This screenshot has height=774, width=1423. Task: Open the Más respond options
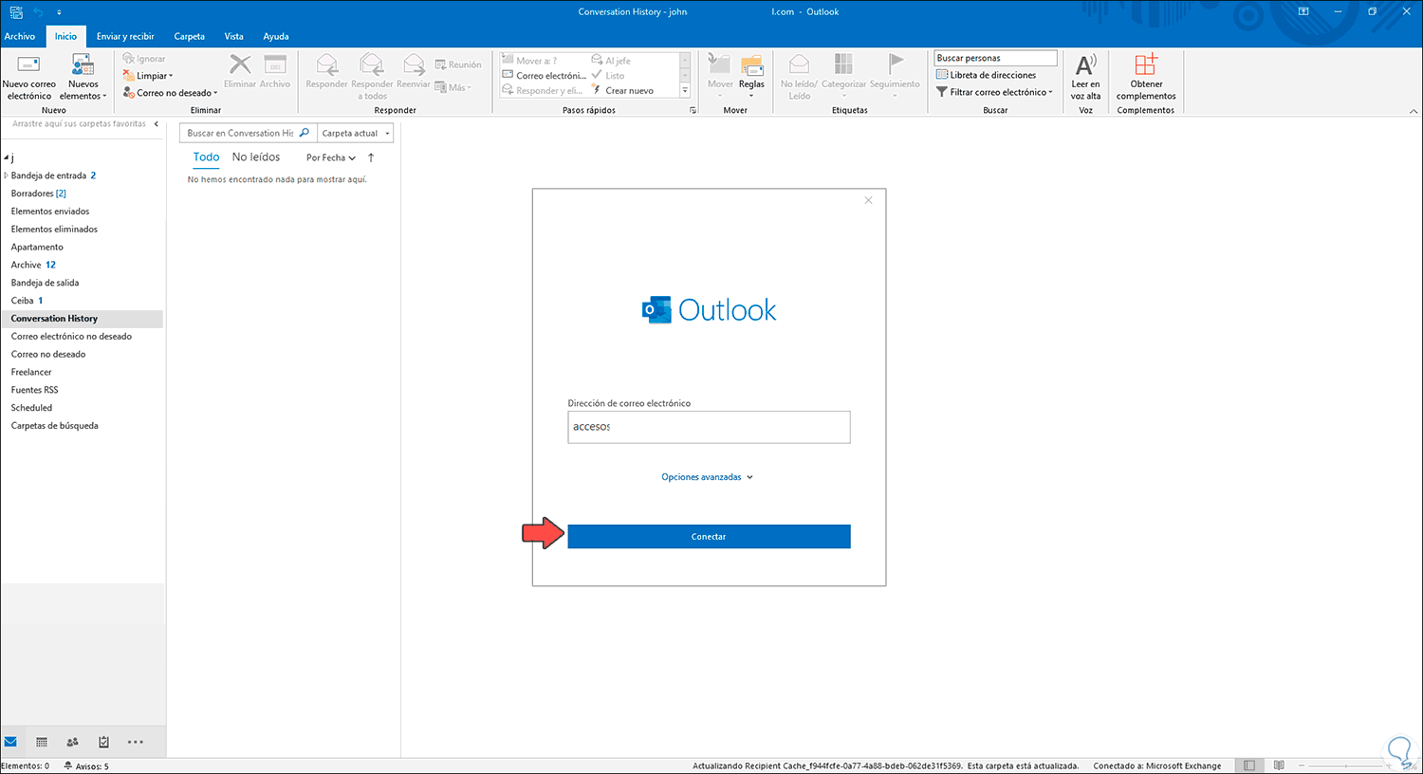click(453, 87)
